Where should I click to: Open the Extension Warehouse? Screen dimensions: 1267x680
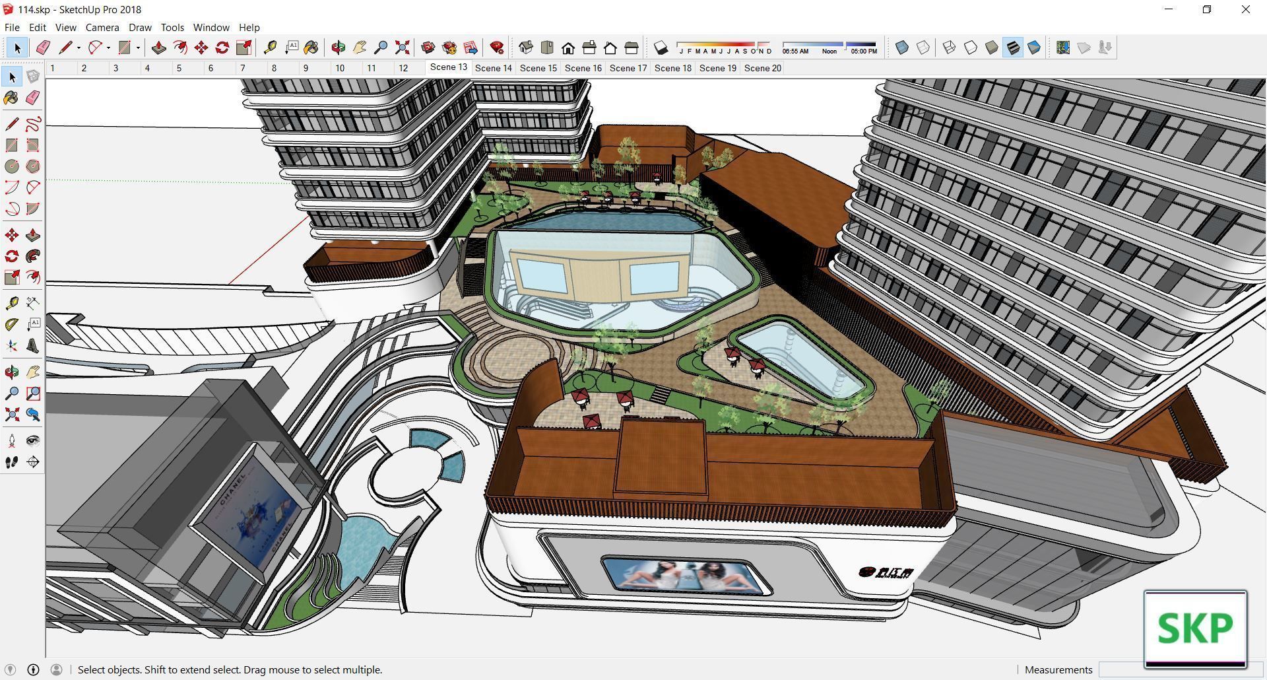449,48
